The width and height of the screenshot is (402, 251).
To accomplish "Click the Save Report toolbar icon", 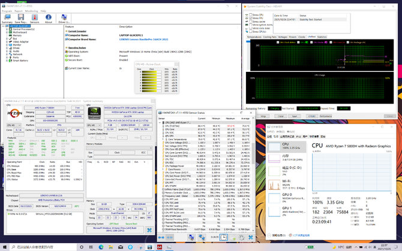I will [21, 17].
